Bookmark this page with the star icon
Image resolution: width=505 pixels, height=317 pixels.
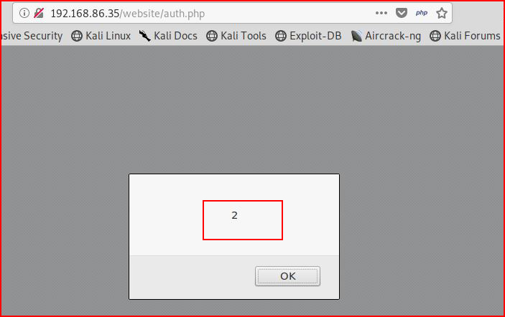(442, 13)
